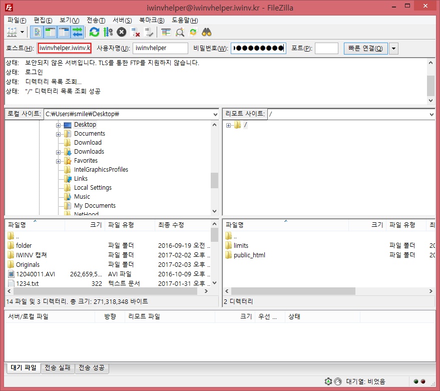The height and width of the screenshot is (391, 440).
Task: Switch to the 전송 실패 tab
Action: pos(58,367)
